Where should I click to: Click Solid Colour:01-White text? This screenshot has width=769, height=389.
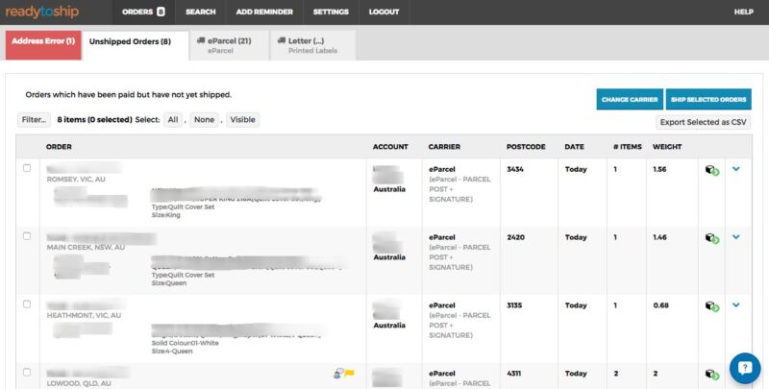[x=185, y=343]
